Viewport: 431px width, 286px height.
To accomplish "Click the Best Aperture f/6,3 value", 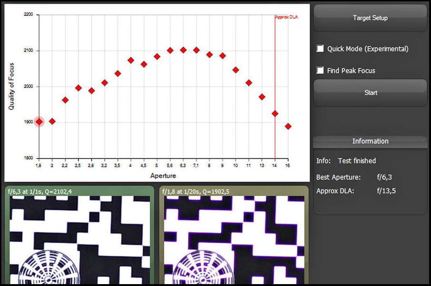I will pos(385,177).
